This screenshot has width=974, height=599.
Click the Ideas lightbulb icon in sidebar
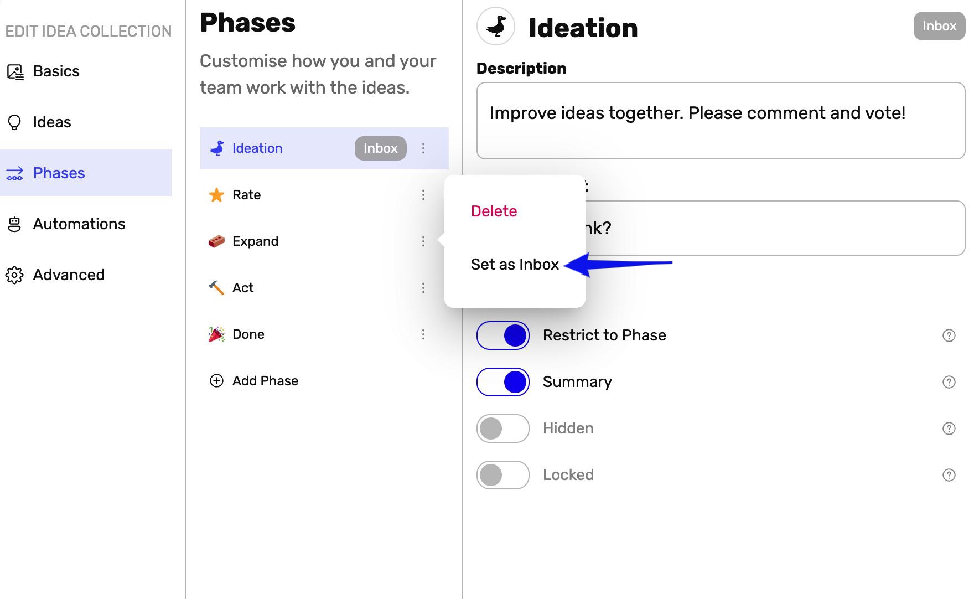click(15, 121)
